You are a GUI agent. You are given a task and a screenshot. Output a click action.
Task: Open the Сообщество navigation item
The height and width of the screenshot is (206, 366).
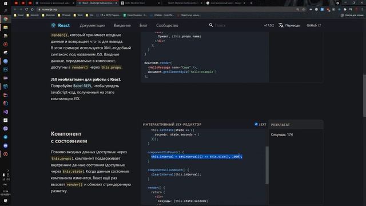point(167,25)
